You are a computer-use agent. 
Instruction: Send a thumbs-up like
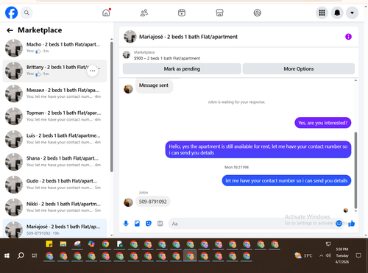point(352,224)
